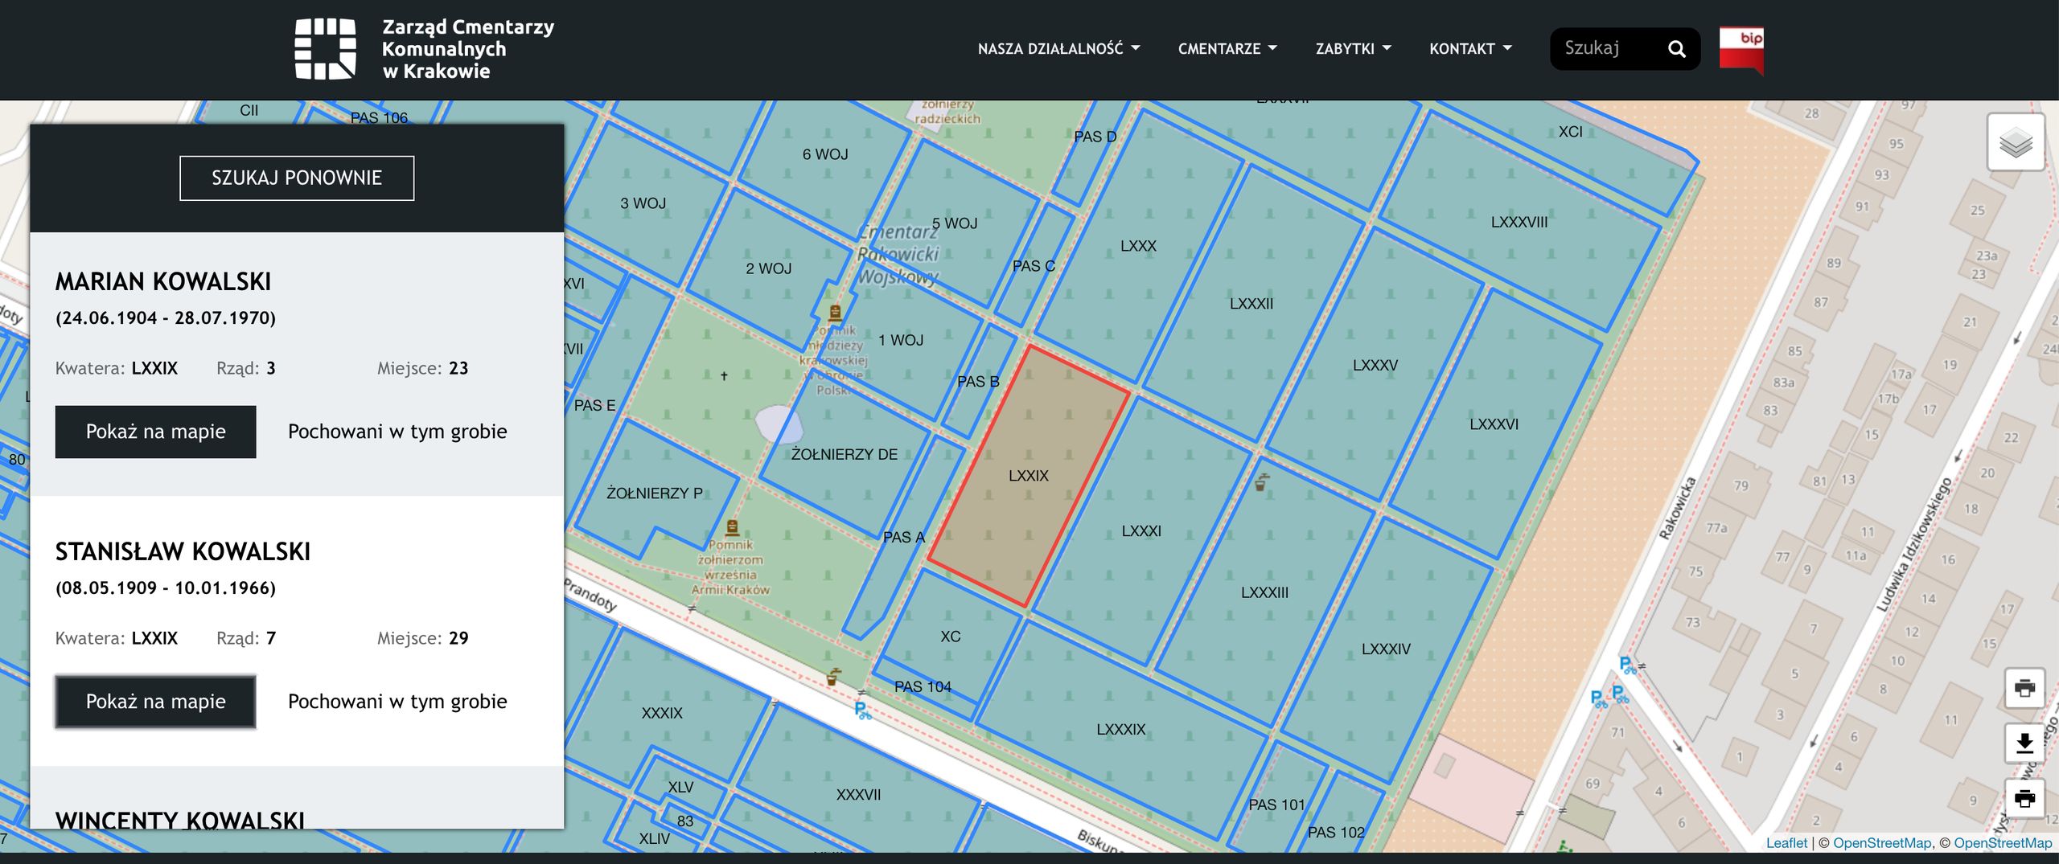Click the XLV section label
This screenshot has width=2059, height=864.
tap(680, 787)
